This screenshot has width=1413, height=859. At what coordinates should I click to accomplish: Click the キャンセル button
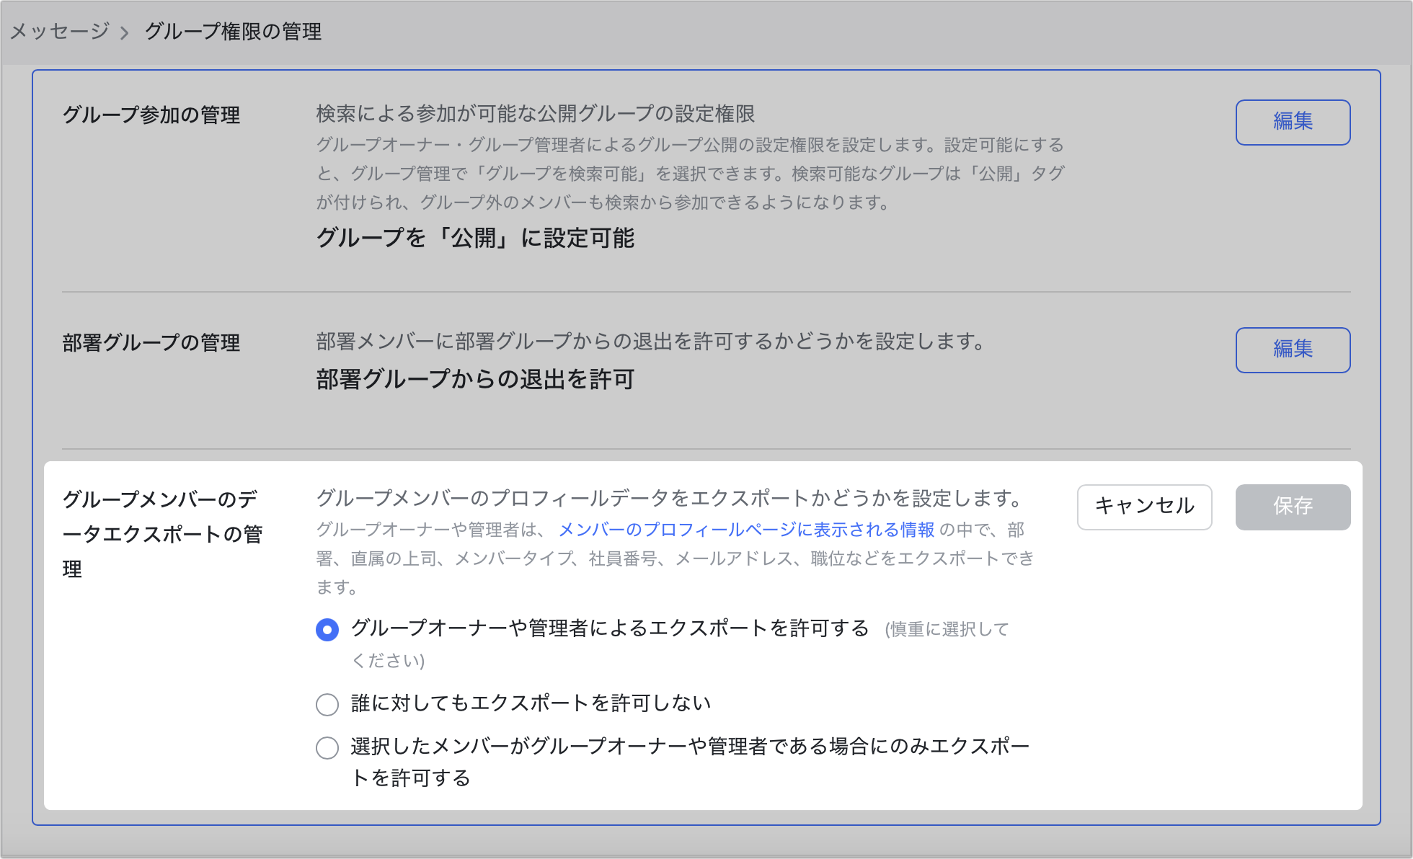point(1144,507)
